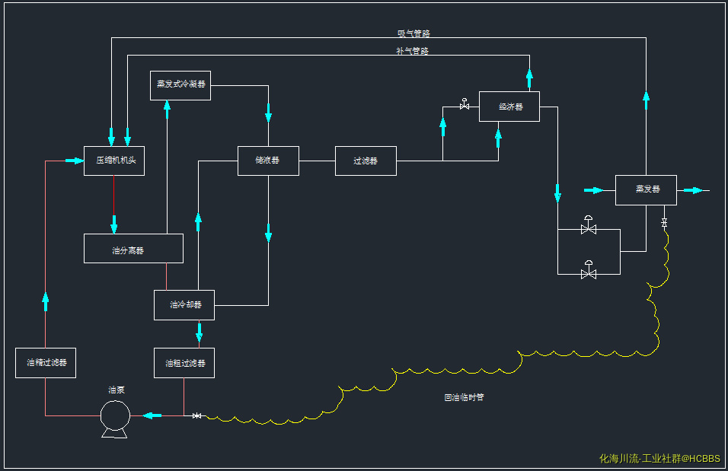Click the oil pump circle symbol
728x471 pixels.
coord(115,415)
